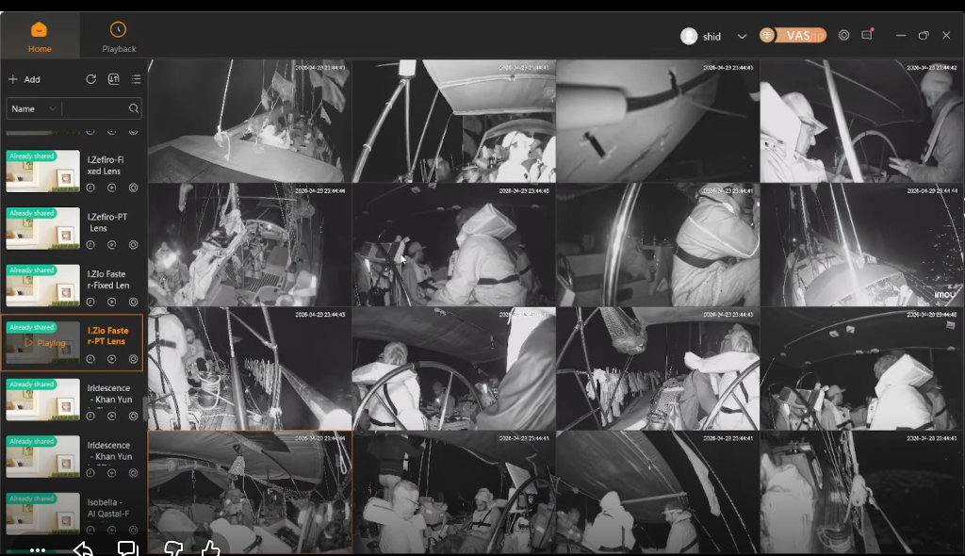This screenshot has height=556, width=965.
Task: Open playback history for I.Zio Faster-Fixed Len
Action: (x=90, y=303)
